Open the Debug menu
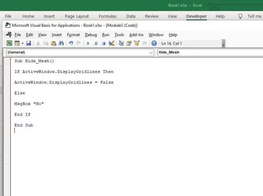 (x=91, y=35)
